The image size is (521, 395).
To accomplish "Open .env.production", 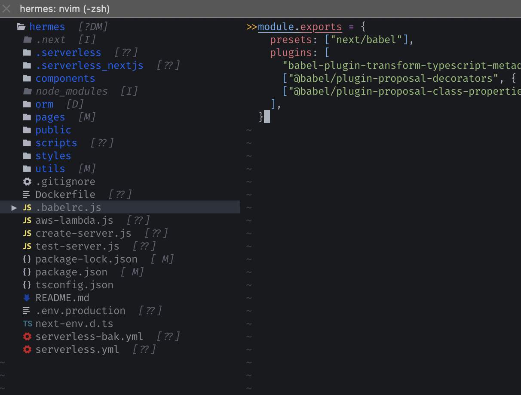I will point(80,311).
